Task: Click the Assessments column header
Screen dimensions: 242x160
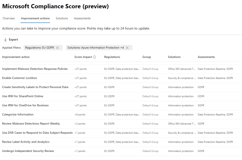Action: point(206,57)
